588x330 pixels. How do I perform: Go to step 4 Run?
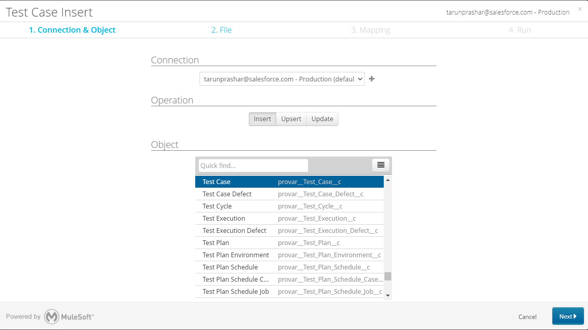520,30
